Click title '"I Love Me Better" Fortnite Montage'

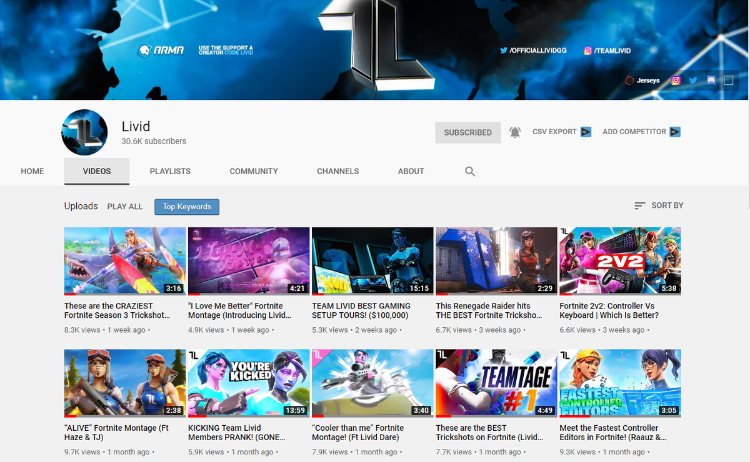(240, 311)
